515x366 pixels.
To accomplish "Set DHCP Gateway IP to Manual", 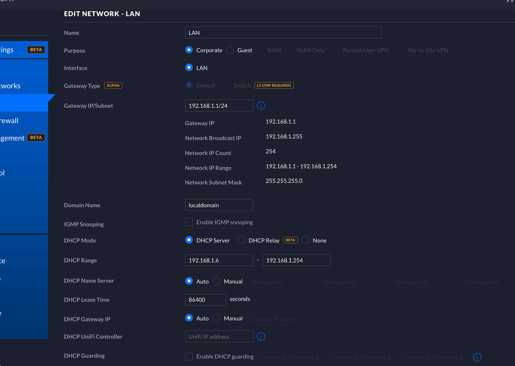I will tap(217, 318).
